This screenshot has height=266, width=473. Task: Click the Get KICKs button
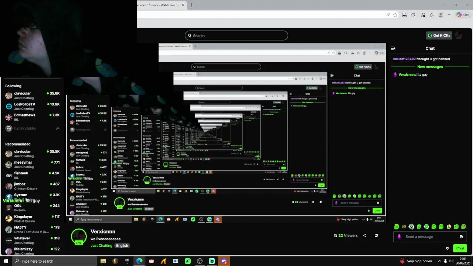439,35
